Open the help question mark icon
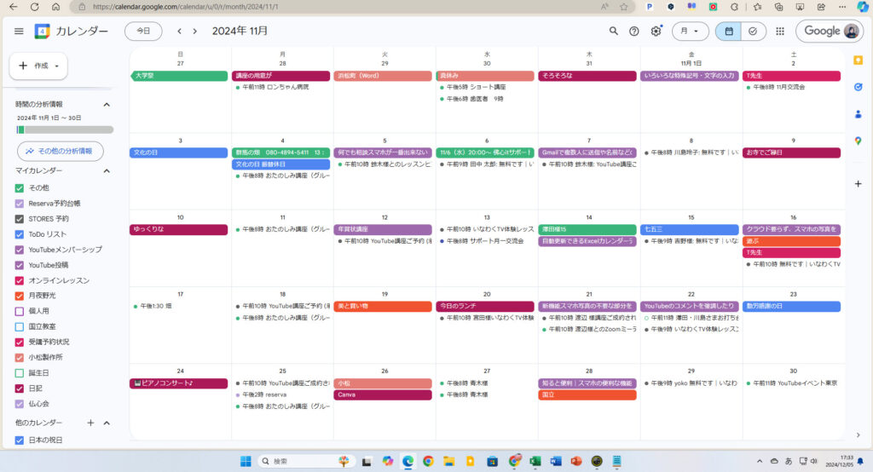The height and width of the screenshot is (472, 873). click(x=634, y=31)
